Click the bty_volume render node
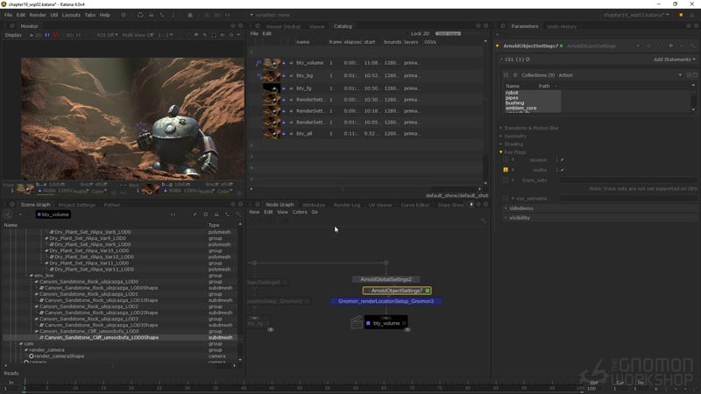 click(386, 323)
